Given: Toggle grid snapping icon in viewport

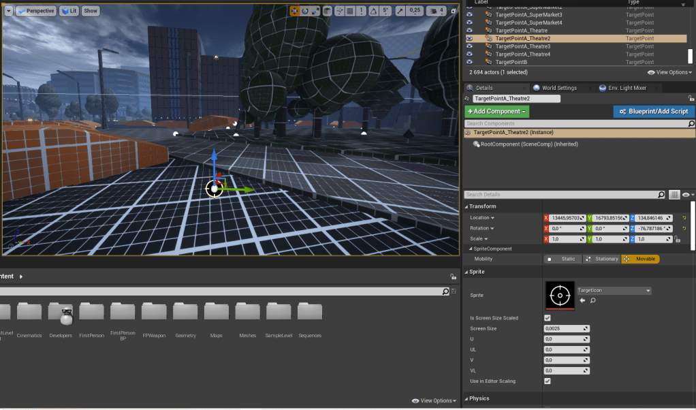Looking at the screenshot, I should (350, 11).
